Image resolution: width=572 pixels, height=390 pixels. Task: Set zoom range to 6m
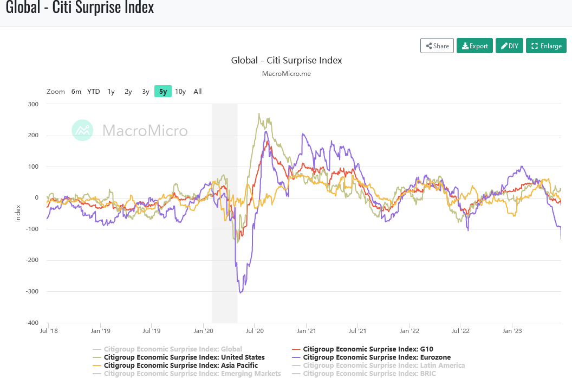pyautogui.click(x=76, y=92)
